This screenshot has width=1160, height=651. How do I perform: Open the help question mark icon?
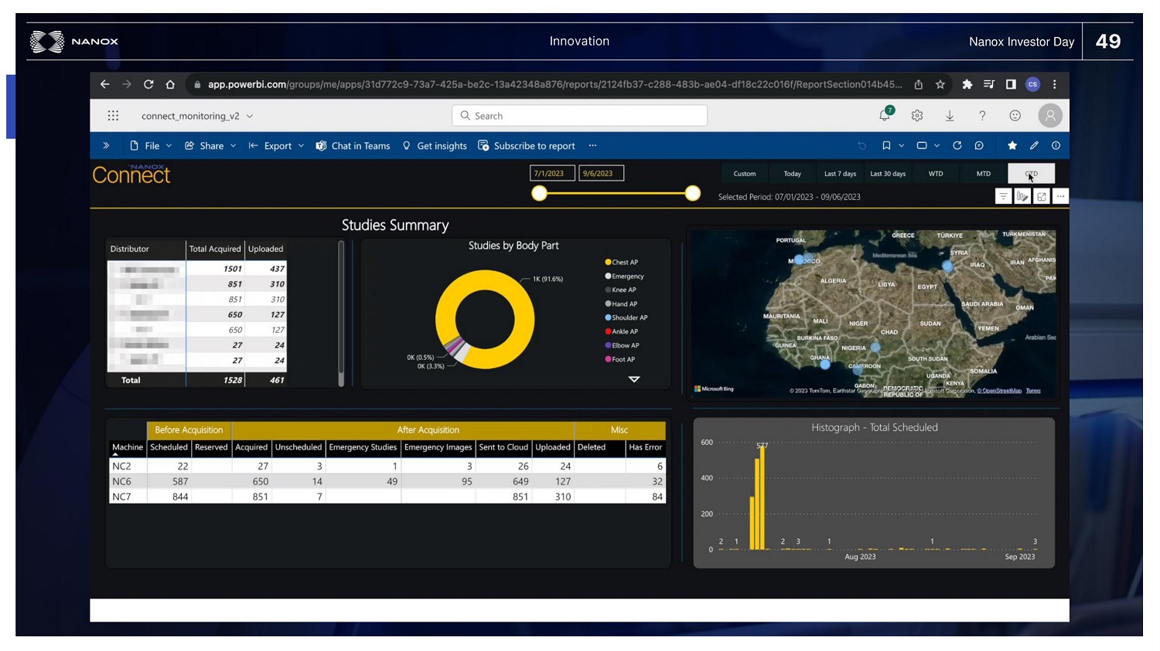tap(982, 116)
